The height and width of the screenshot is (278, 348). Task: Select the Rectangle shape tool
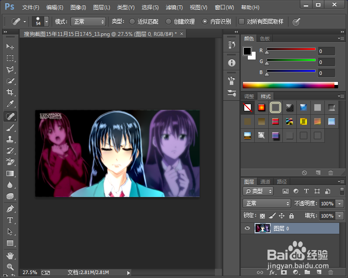[10, 243]
